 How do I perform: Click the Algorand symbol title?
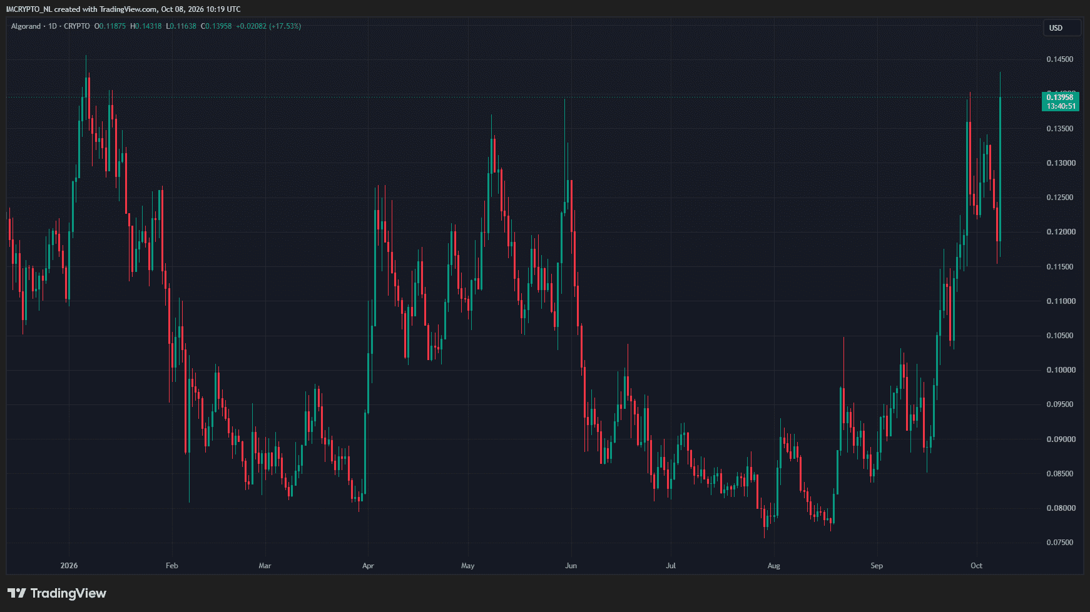[26, 26]
